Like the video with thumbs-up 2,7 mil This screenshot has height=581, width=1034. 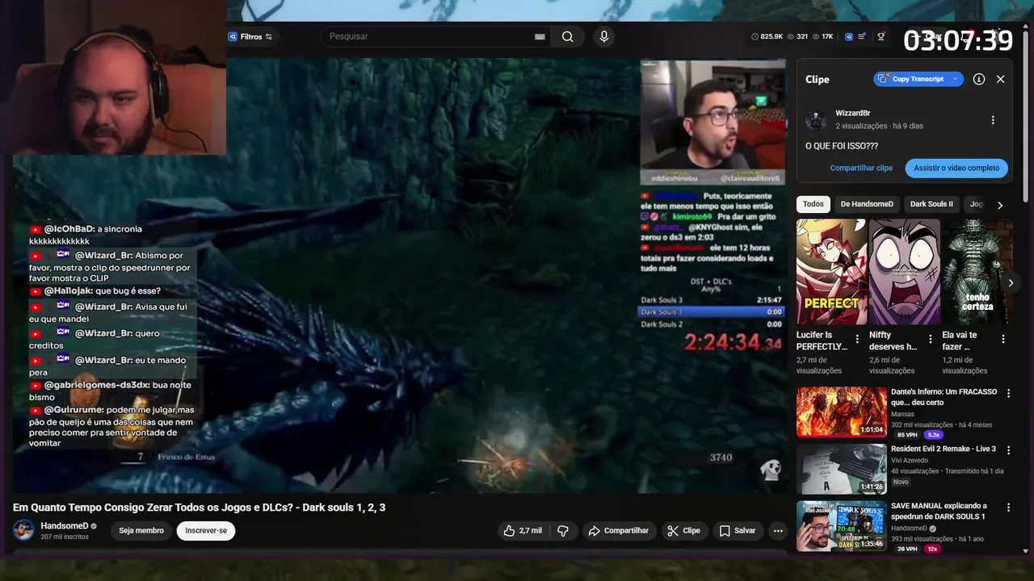(523, 531)
